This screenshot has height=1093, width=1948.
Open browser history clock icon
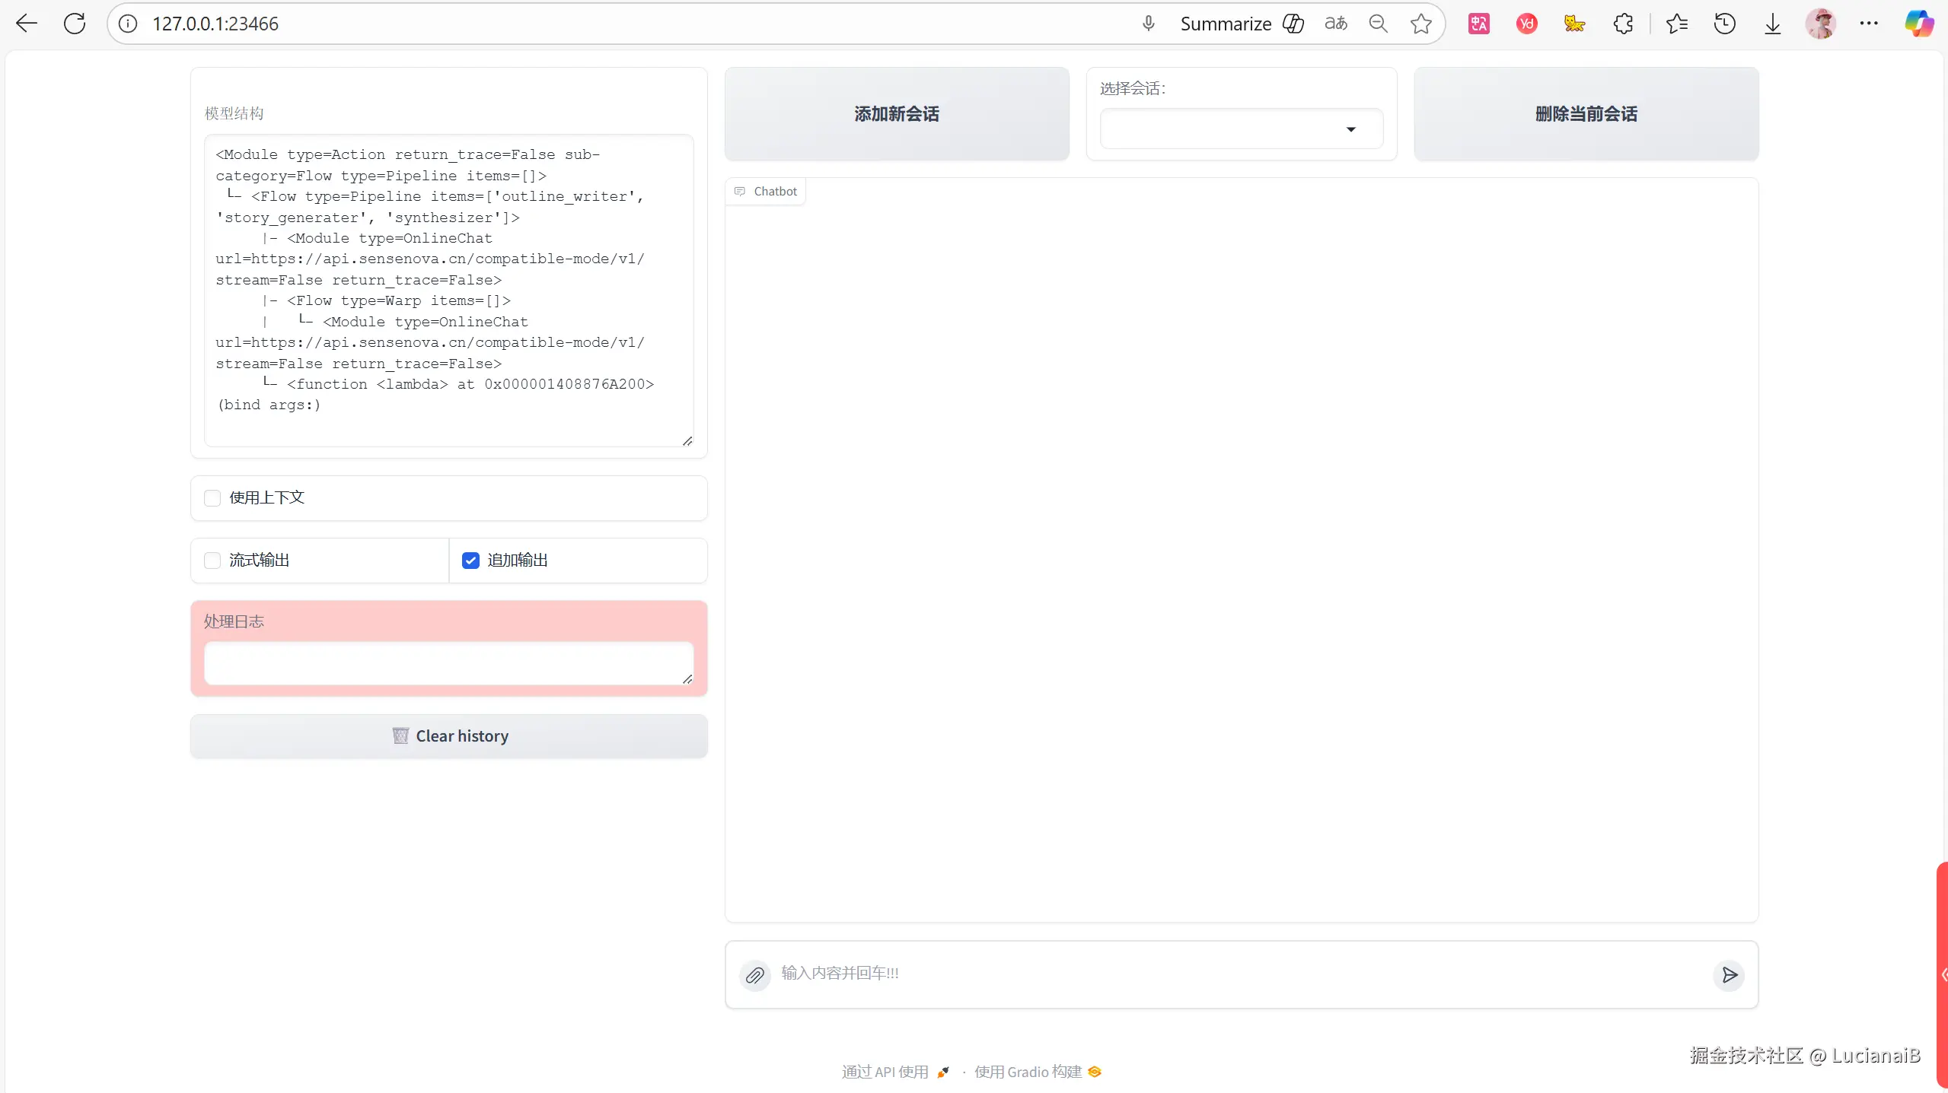coord(1724,24)
